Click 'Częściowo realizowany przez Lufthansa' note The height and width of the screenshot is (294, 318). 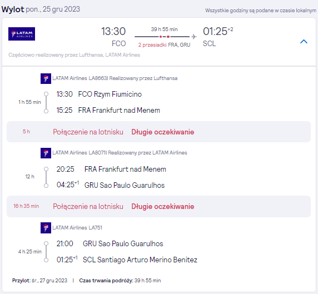[x=74, y=55]
